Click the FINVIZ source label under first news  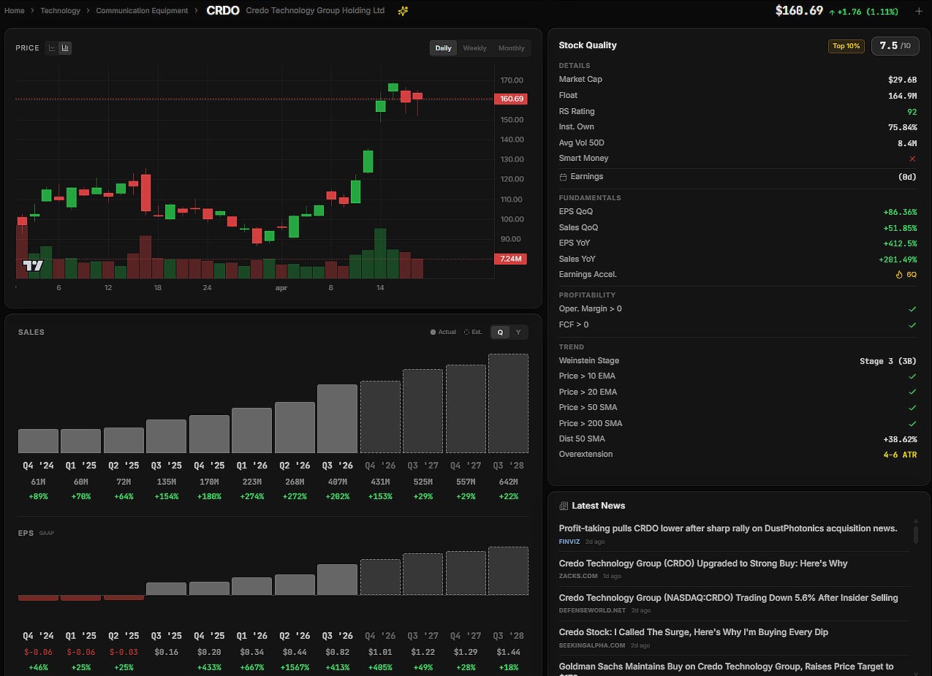tap(569, 542)
